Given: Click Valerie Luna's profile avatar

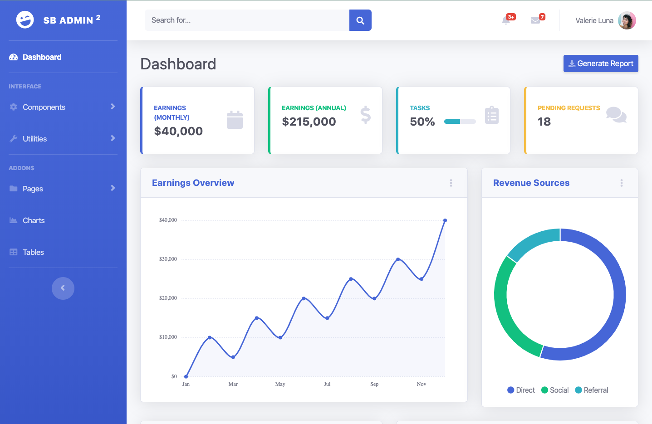Looking at the screenshot, I should (627, 20).
